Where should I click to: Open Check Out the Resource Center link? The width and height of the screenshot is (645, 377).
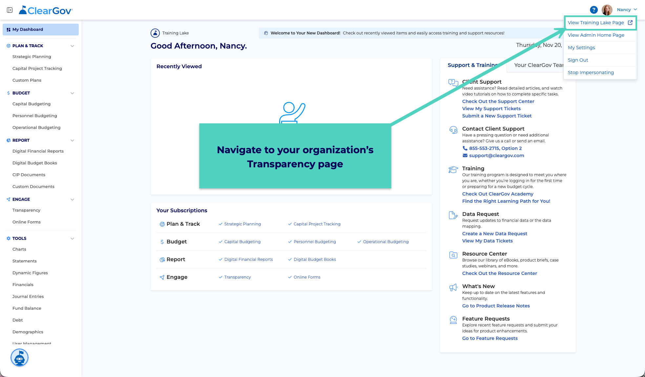[500, 273]
